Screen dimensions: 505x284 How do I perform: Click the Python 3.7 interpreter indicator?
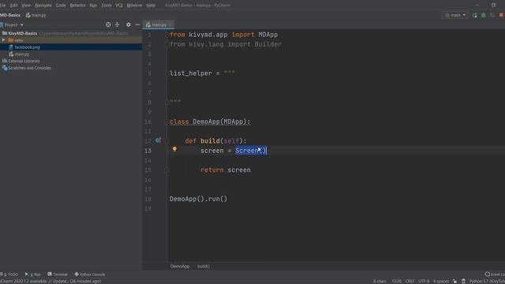pyautogui.click(x=487, y=281)
